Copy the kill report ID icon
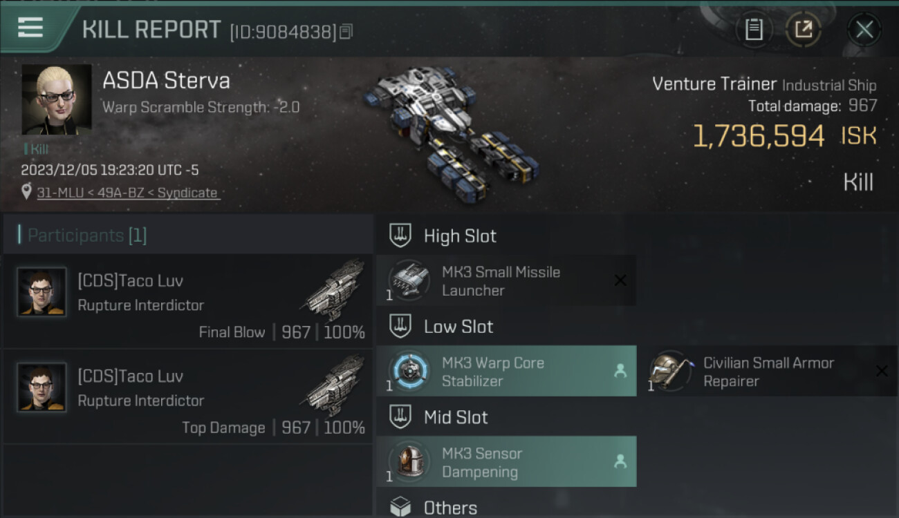This screenshot has height=518, width=899. 346,31
